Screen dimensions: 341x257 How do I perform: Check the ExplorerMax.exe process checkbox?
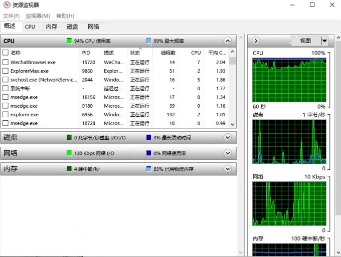click(6, 71)
